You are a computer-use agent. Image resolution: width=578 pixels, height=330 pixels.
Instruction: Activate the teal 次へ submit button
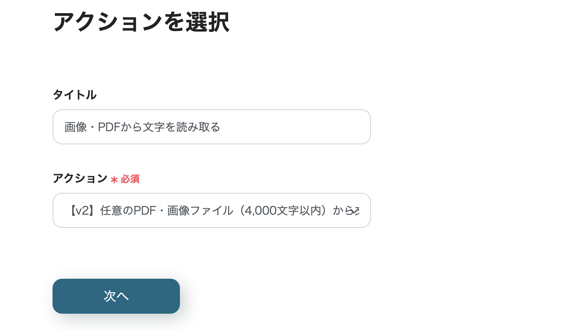click(x=116, y=296)
